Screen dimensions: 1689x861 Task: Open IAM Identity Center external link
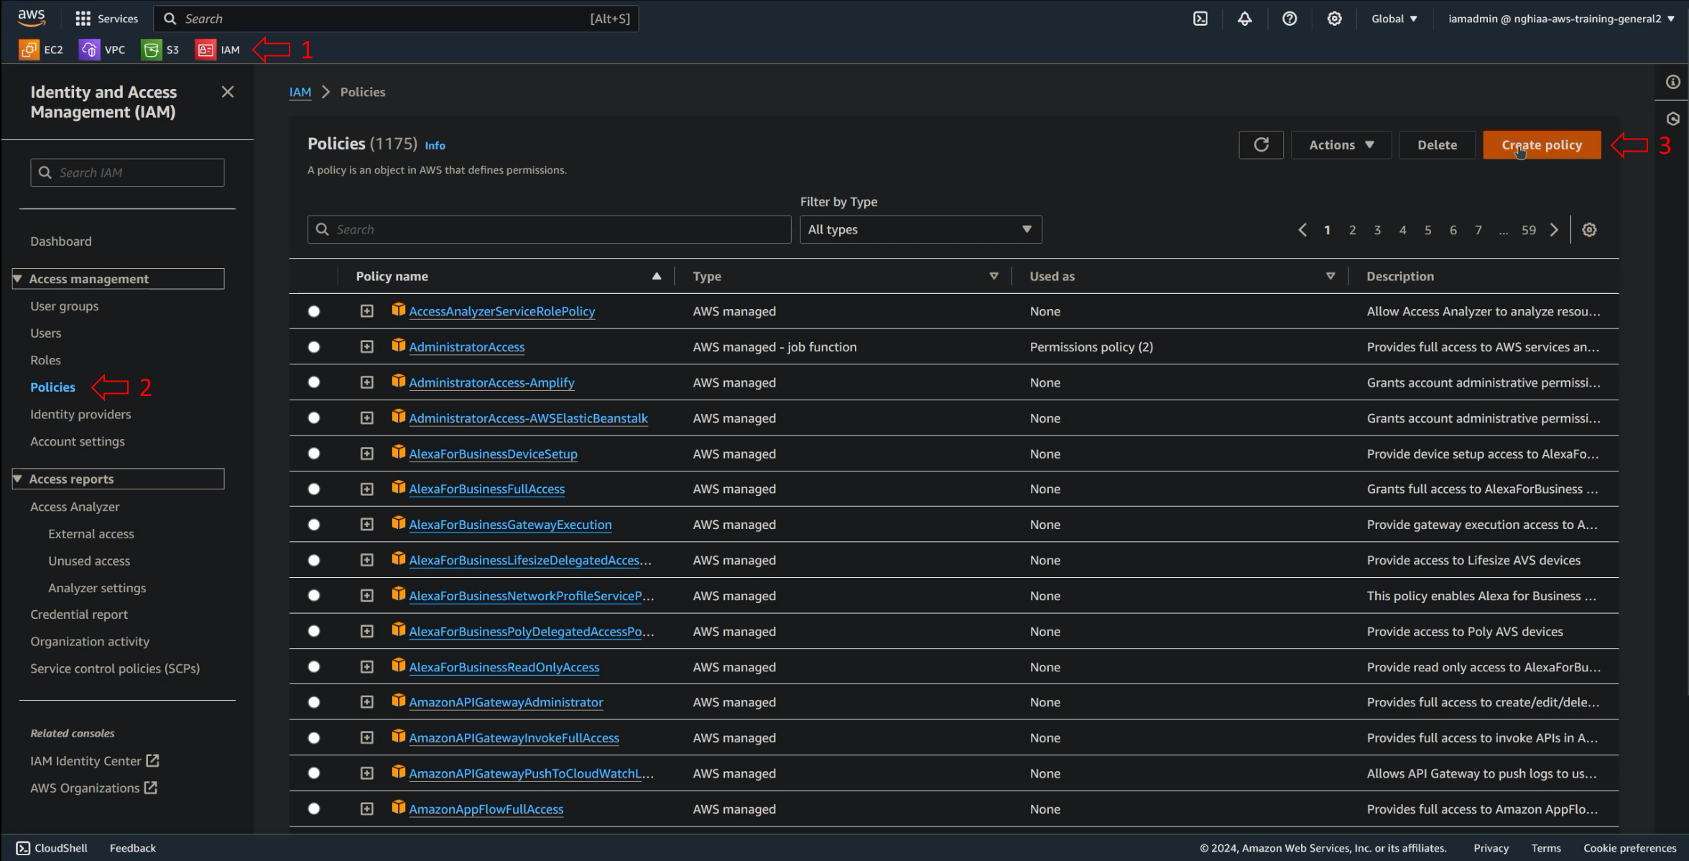(x=95, y=760)
